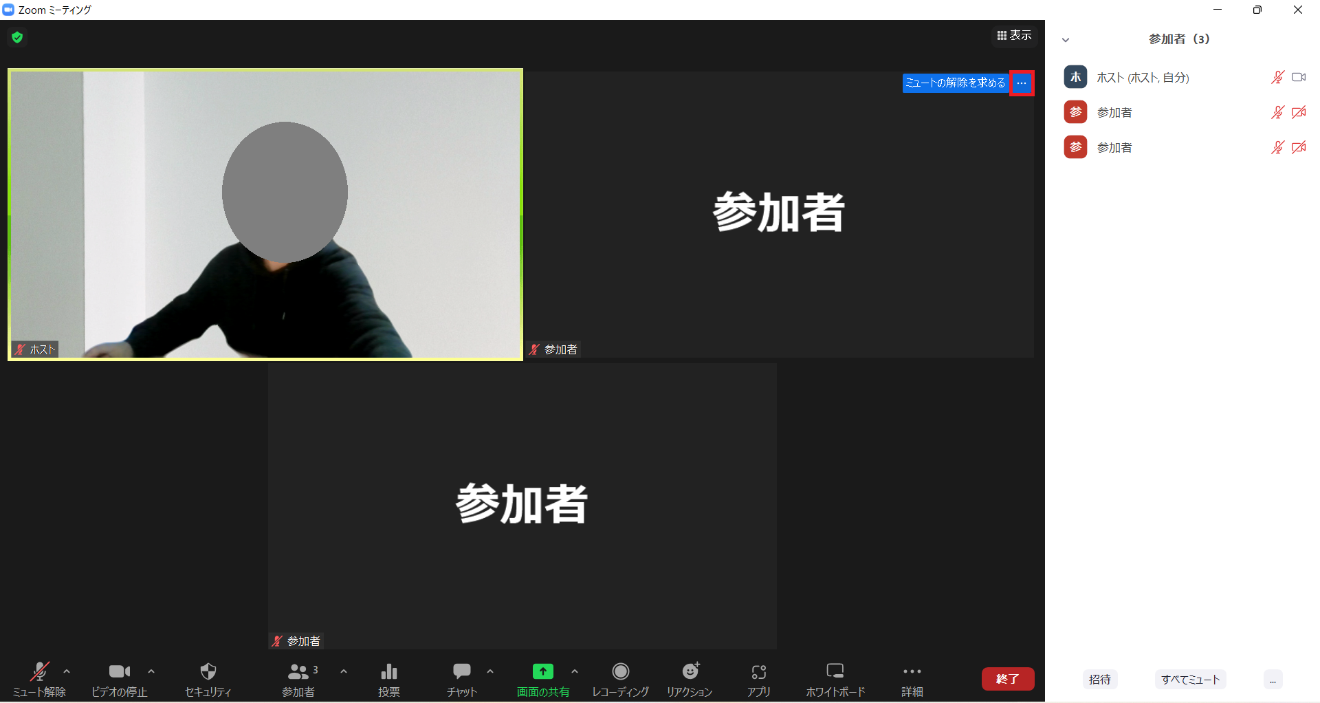This screenshot has height=703, width=1320.
Task: Open Reactions (リアクション) smiley icon
Action: click(x=690, y=672)
